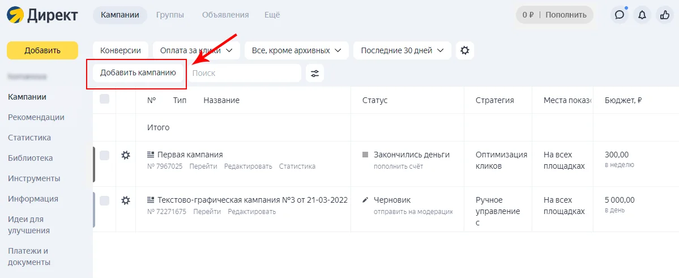Focus the Поиск search field
679x278 pixels.
(244, 73)
